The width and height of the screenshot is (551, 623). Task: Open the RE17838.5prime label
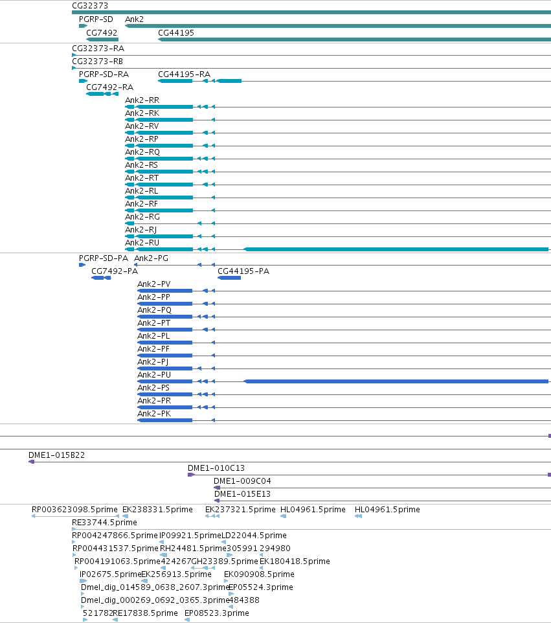coord(146,613)
